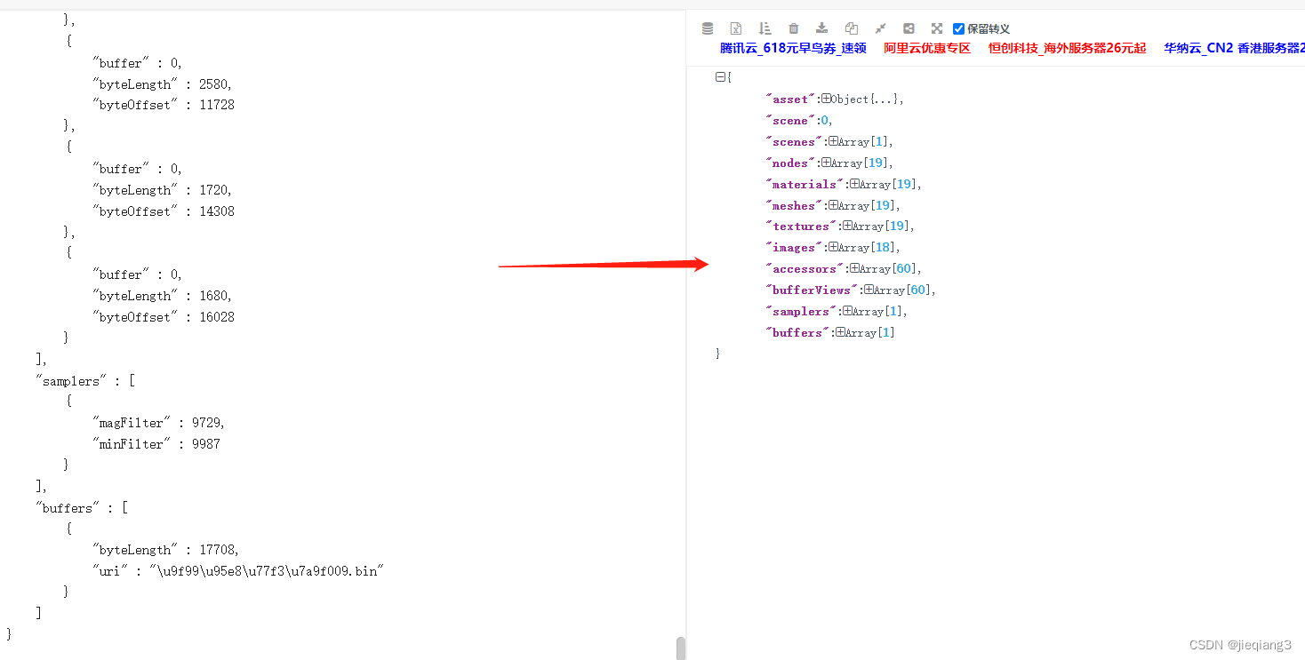This screenshot has width=1305, height=660.
Task: Click the "byteOffset" : 14308 line
Action: 164,211
